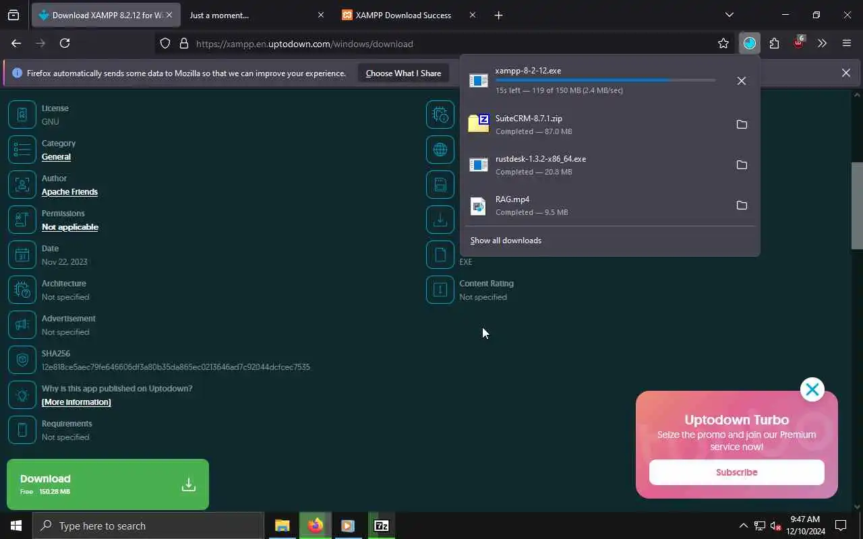Viewport: 863px width, 539px height.
Task: Click the SHA256 shield icon
Action: (22, 360)
